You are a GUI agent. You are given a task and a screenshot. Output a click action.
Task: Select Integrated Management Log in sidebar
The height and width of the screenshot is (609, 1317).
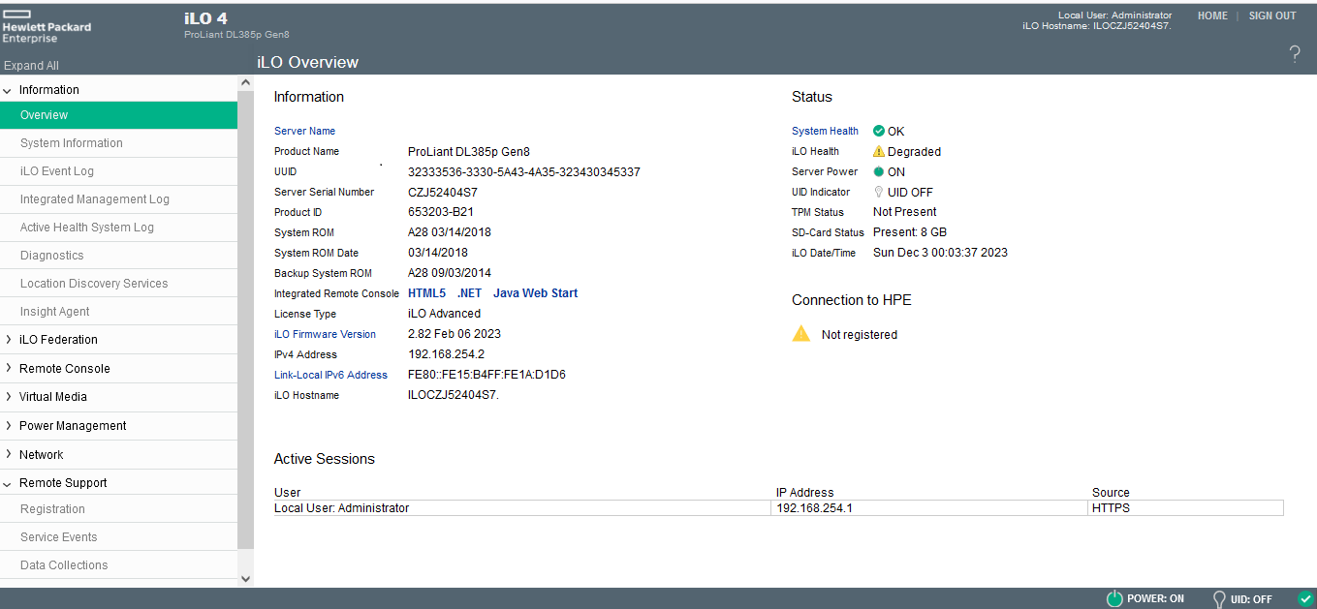click(x=95, y=199)
